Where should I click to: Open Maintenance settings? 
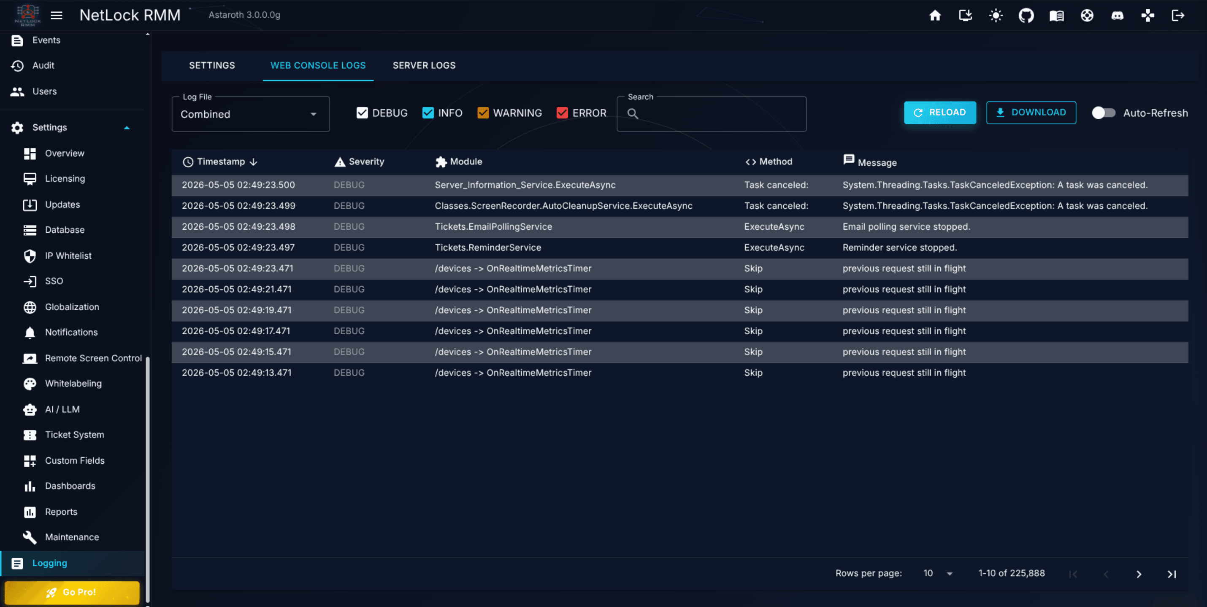(x=73, y=537)
